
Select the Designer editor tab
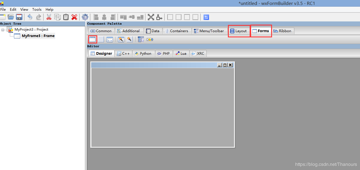tap(101, 54)
